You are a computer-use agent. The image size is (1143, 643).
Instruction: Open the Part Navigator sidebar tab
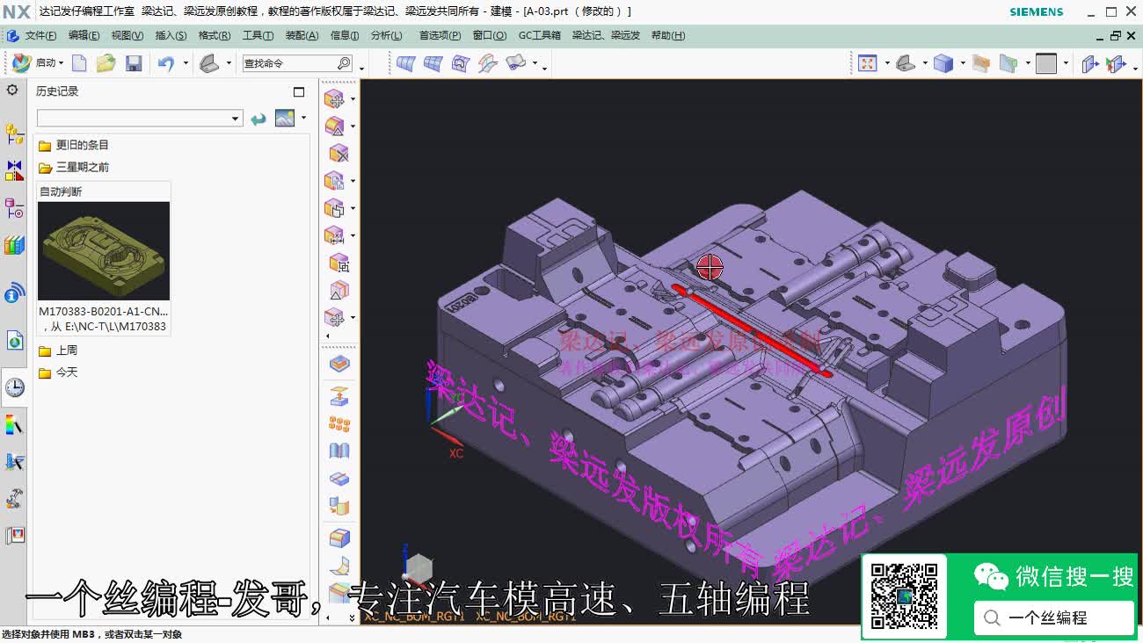pos(14,208)
